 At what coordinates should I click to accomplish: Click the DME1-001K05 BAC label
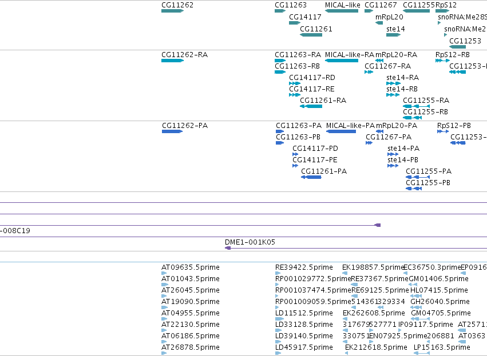(x=250, y=242)
